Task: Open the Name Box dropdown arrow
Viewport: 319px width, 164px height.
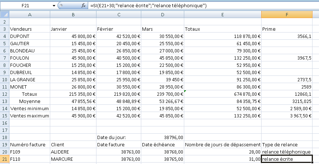Action: 54,6
